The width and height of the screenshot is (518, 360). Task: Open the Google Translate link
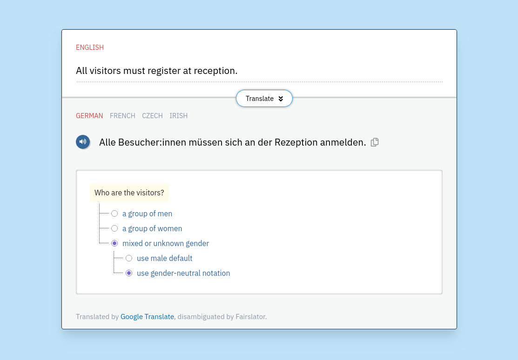pos(147,317)
